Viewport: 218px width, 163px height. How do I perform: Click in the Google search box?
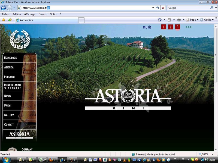188,8
